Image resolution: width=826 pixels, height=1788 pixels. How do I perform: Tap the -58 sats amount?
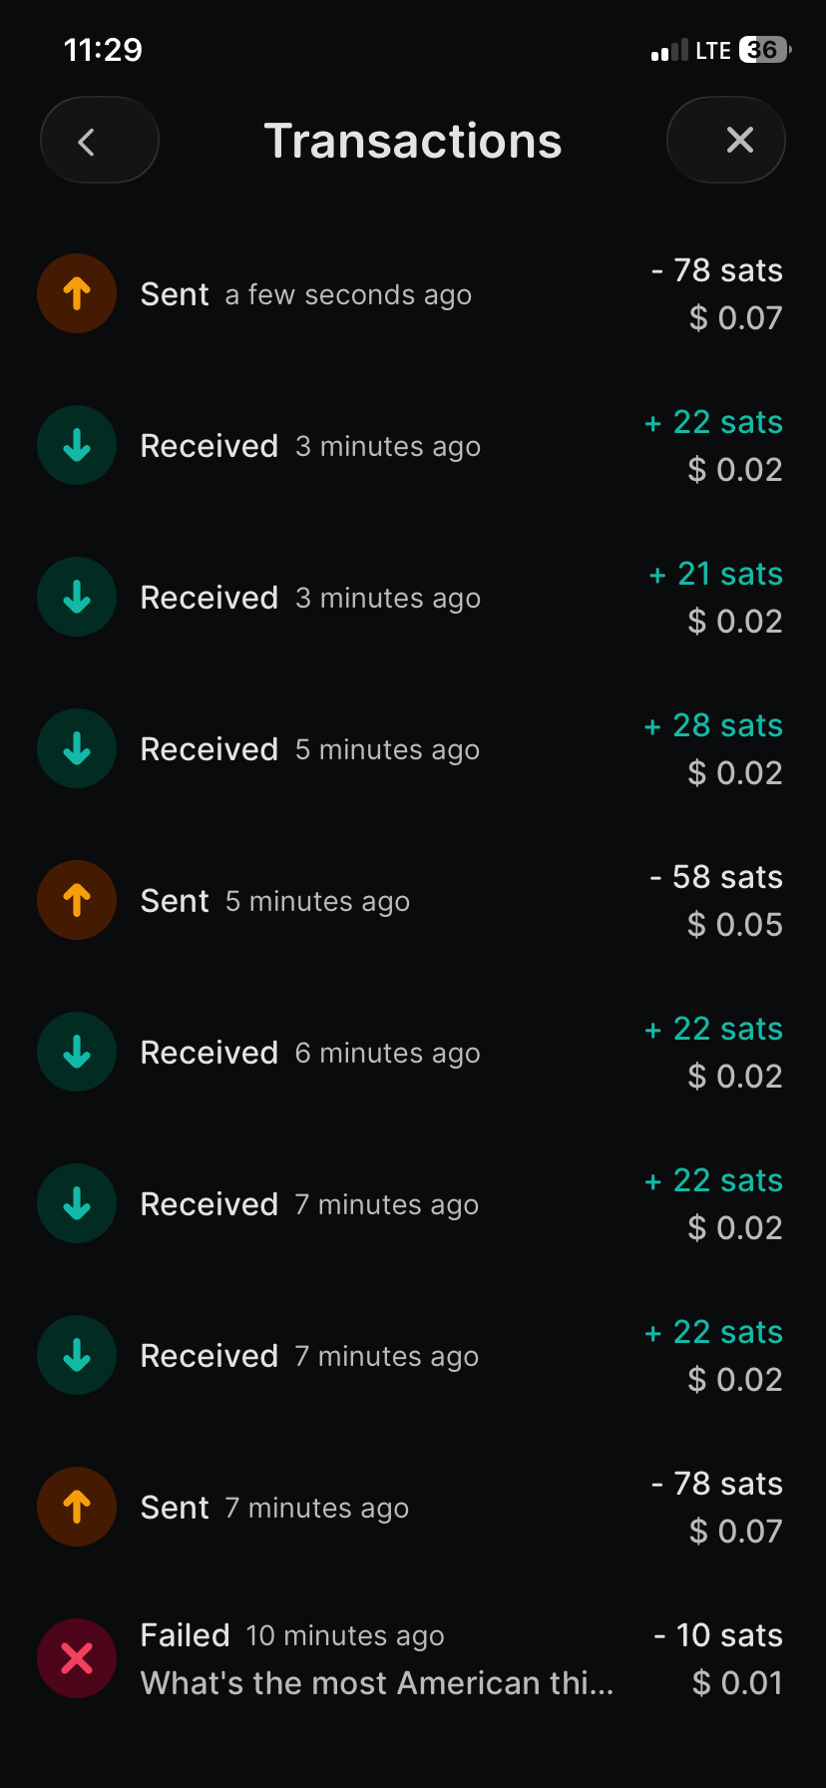tap(716, 878)
